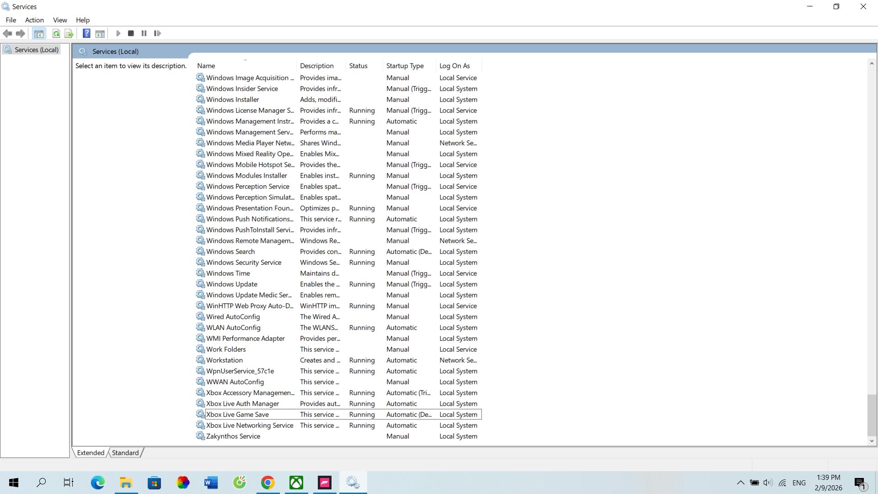Click the Show/Hide Action Pane icon
Viewport: 878px width, 494px height.
pyautogui.click(x=100, y=33)
